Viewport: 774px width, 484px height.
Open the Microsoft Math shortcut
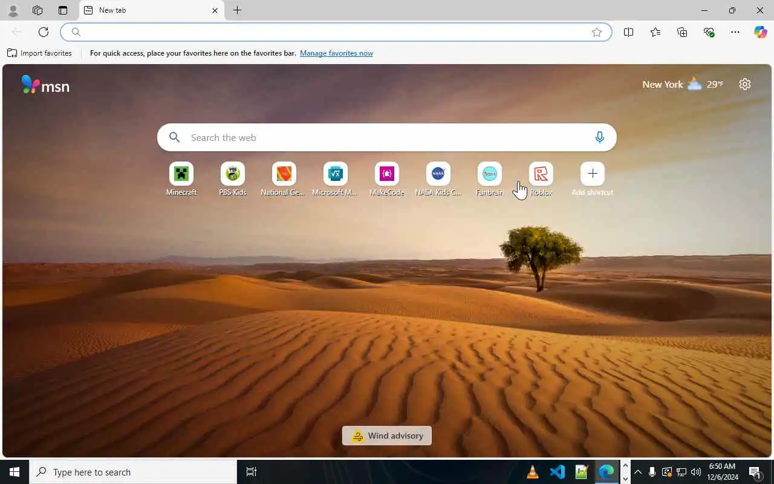335,180
